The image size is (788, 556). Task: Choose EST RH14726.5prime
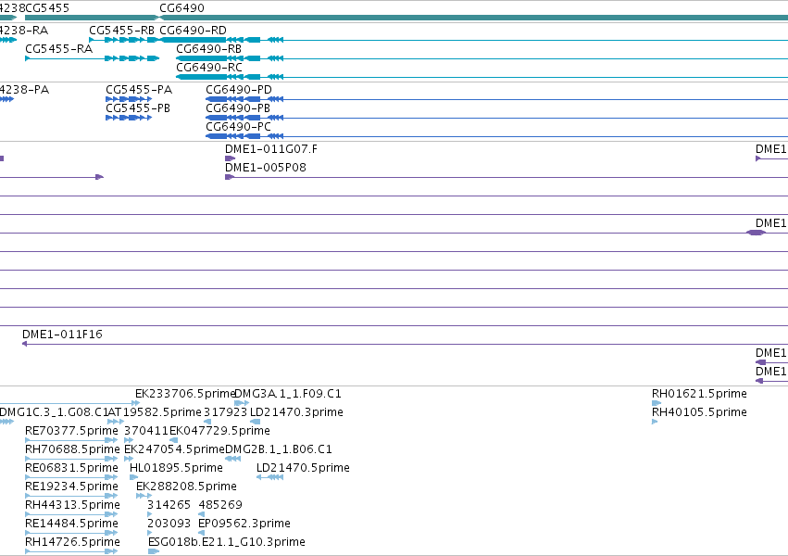(71, 551)
